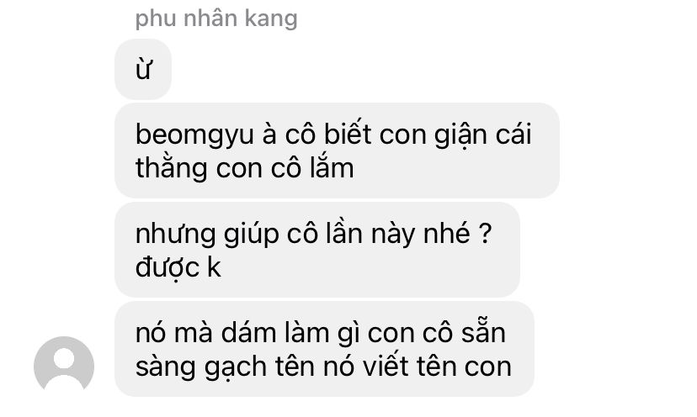Select the word giúp in the third bubble
This screenshot has width=697, height=417.
tap(251, 235)
